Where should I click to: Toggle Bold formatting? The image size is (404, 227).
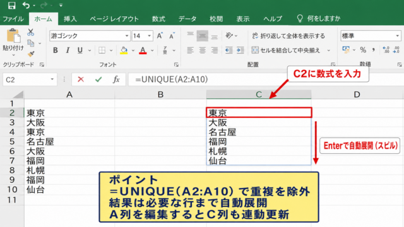(56, 50)
